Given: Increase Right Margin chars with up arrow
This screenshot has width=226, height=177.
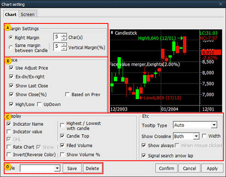Looking at the screenshot, I should 64,35.
